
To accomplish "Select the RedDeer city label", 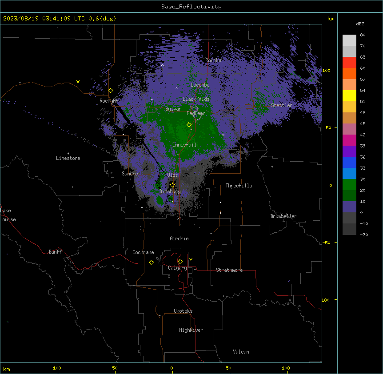I will (x=196, y=113).
